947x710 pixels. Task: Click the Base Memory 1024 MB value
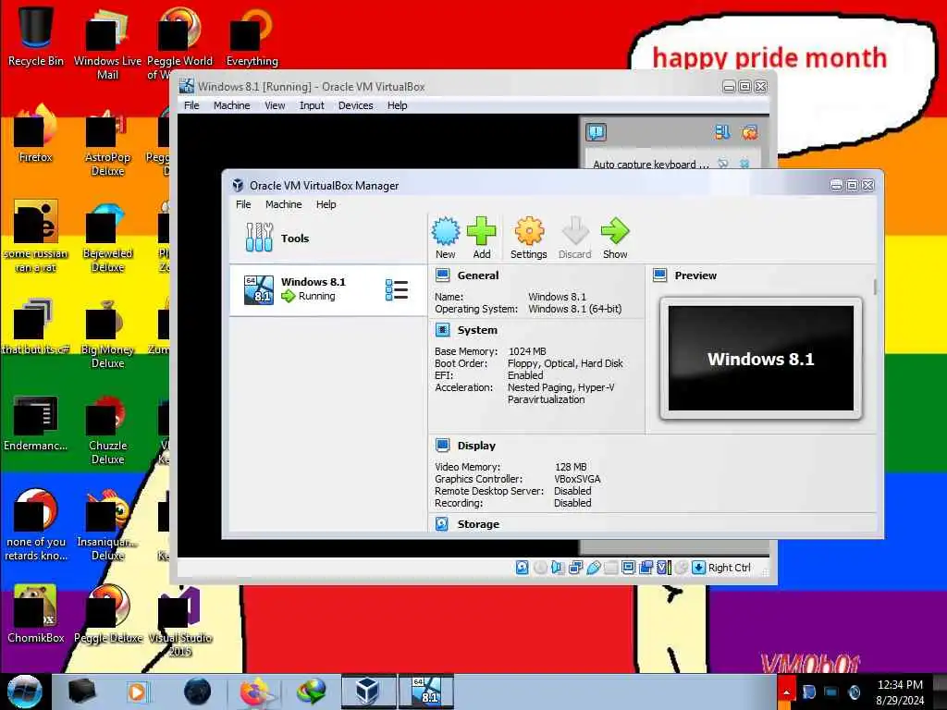point(527,351)
